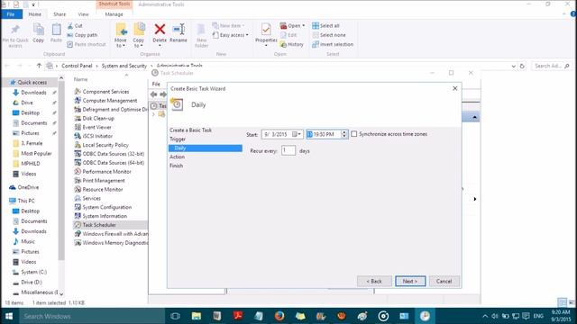Click the Move to folder icon

click(x=121, y=30)
